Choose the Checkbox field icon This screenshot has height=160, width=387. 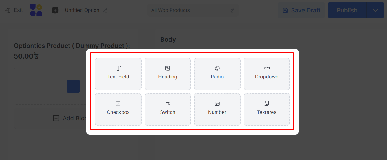click(x=118, y=104)
